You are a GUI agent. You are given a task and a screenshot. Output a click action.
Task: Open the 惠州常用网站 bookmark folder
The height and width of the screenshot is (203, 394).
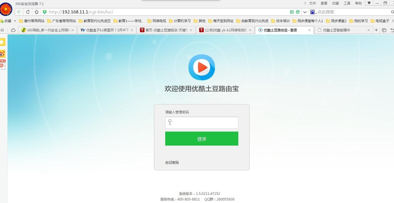click(x=32, y=21)
